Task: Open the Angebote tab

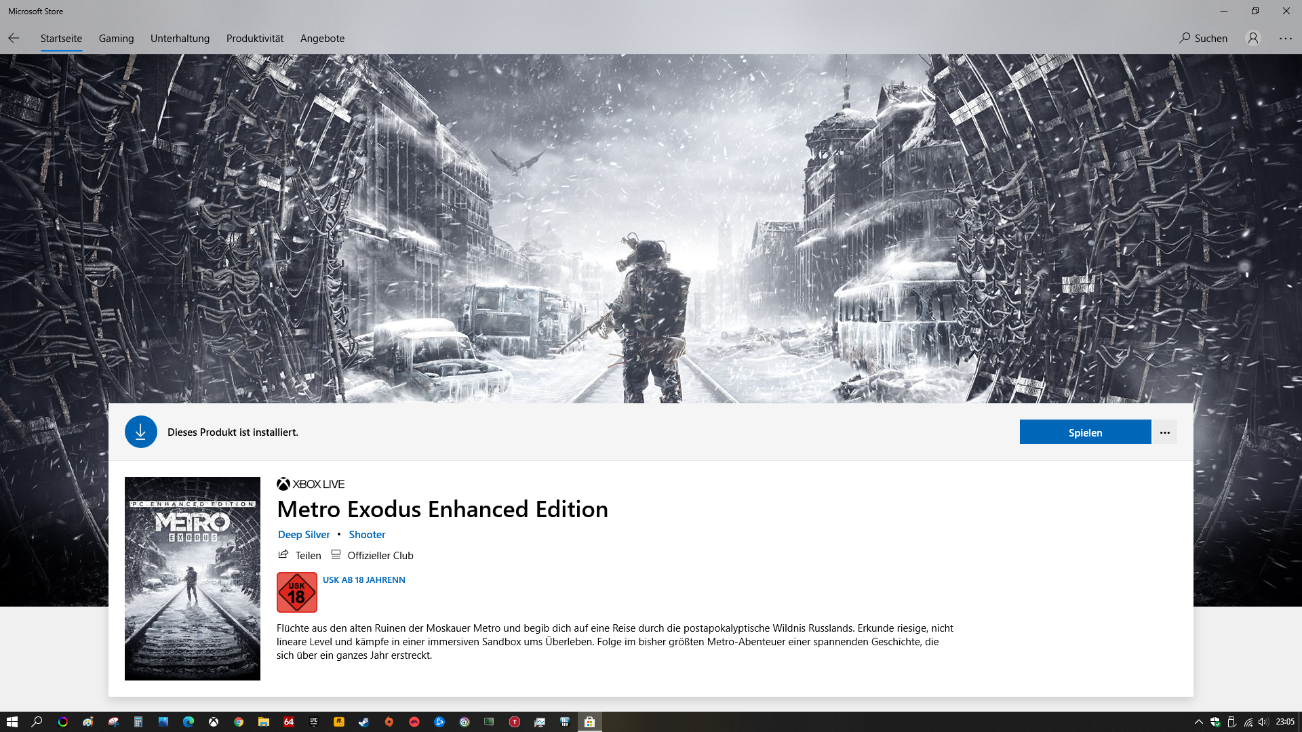Action: pos(322,38)
